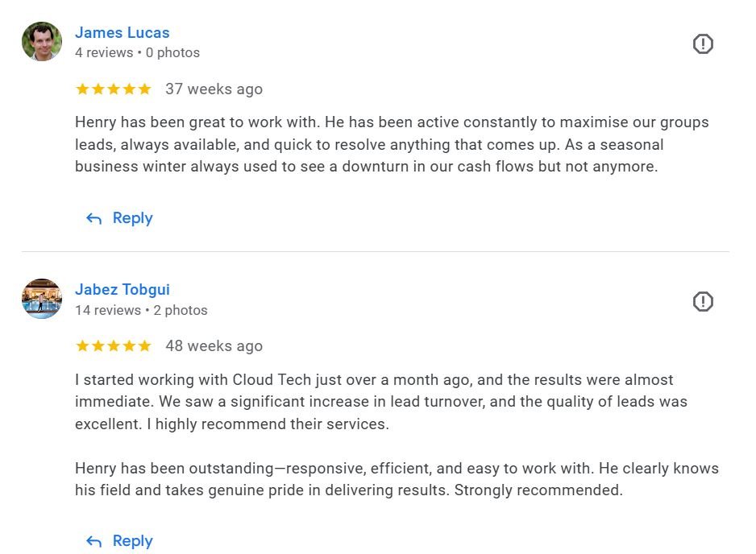
Task: Click the fifth star in James Lucas's rating
Action: pyautogui.click(x=144, y=89)
